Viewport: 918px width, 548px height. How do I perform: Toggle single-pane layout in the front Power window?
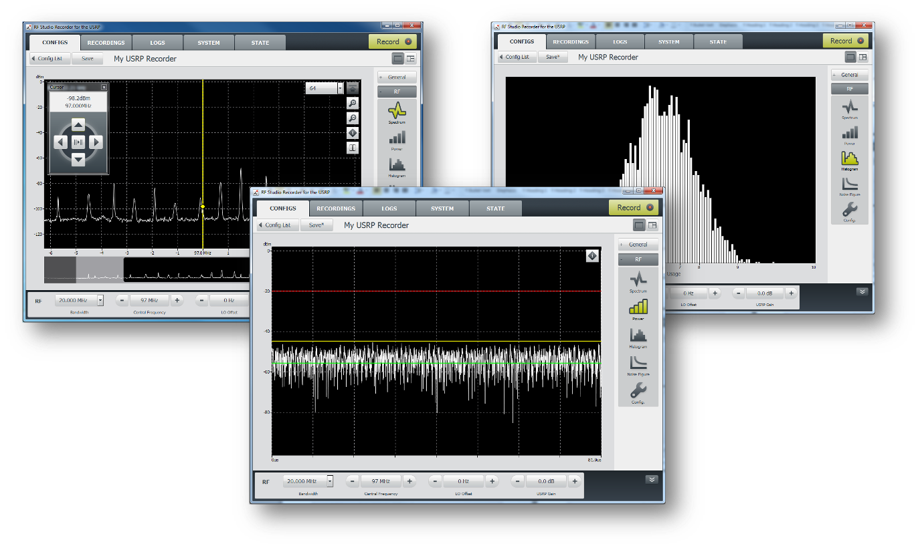click(639, 225)
